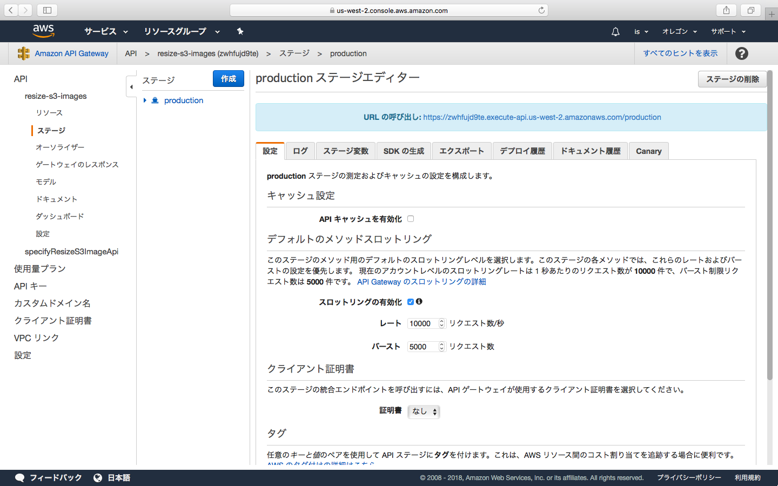Viewport: 778px width, 486px height.
Task: Expand the production stage tree arrow
Action: click(x=145, y=100)
